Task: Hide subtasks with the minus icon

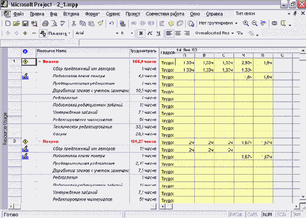Action: pyautogui.click(x=34, y=33)
